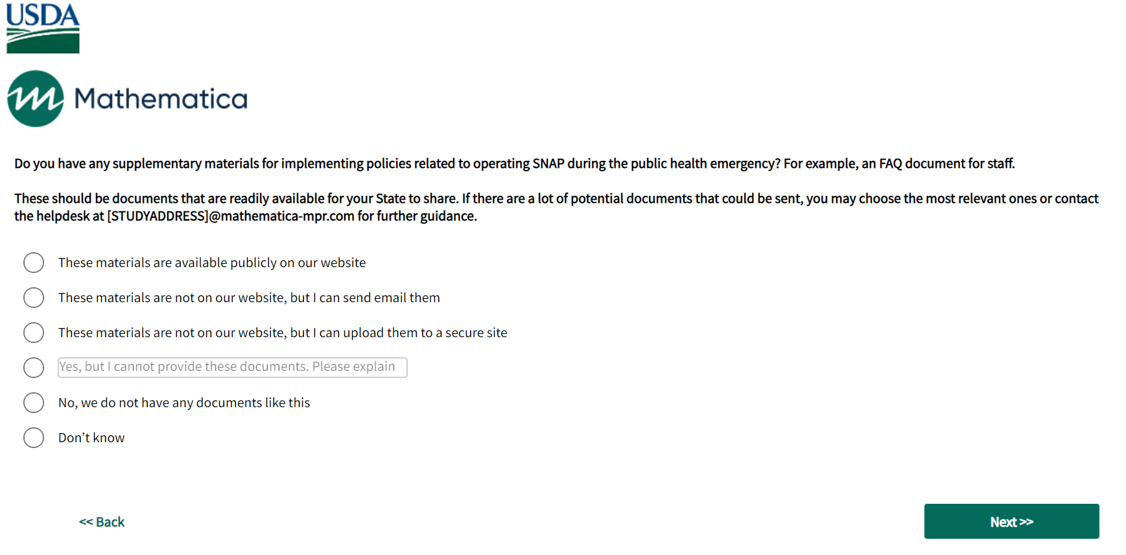This screenshot has height=555, width=1126.
Task: Select the 'available publicly on our website' radio button
Action: click(34, 263)
